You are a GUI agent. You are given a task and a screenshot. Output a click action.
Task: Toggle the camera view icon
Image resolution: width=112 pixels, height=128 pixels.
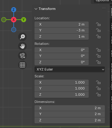tap(22, 56)
